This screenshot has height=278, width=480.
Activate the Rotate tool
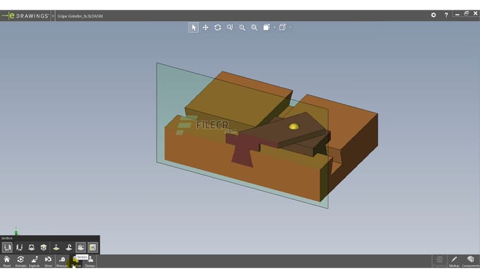tap(218, 28)
